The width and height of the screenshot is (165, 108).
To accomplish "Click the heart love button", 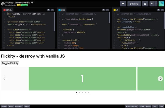I will 123,4.
